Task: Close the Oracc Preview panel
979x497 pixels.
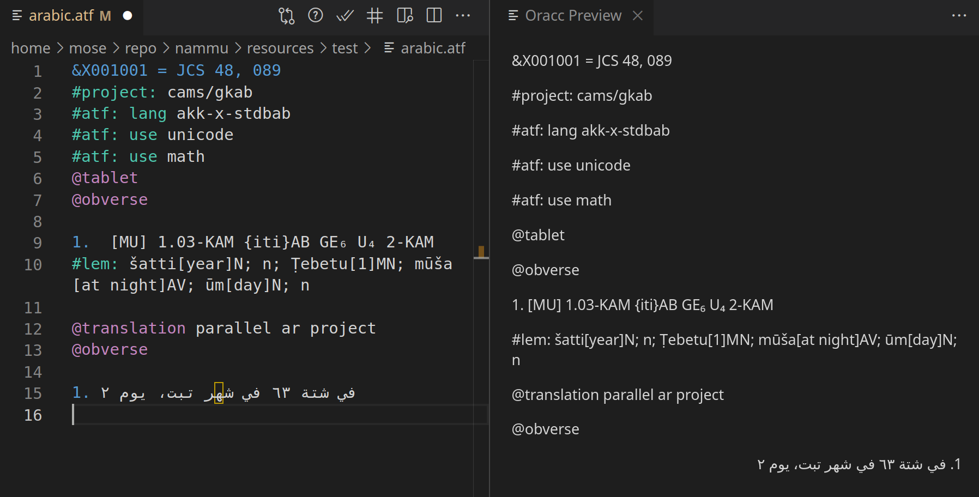Action: [x=637, y=16]
